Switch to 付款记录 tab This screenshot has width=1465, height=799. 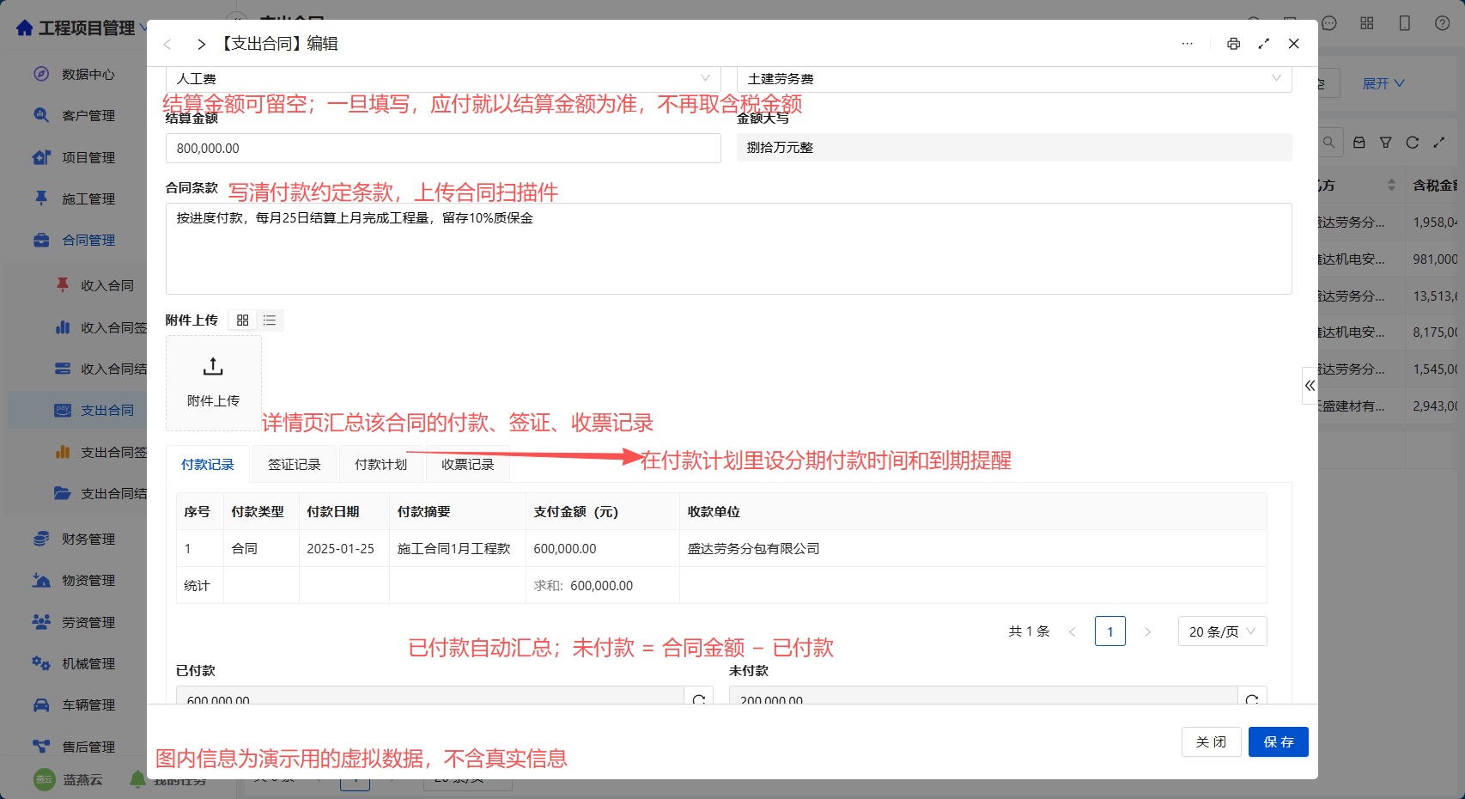pos(207,464)
